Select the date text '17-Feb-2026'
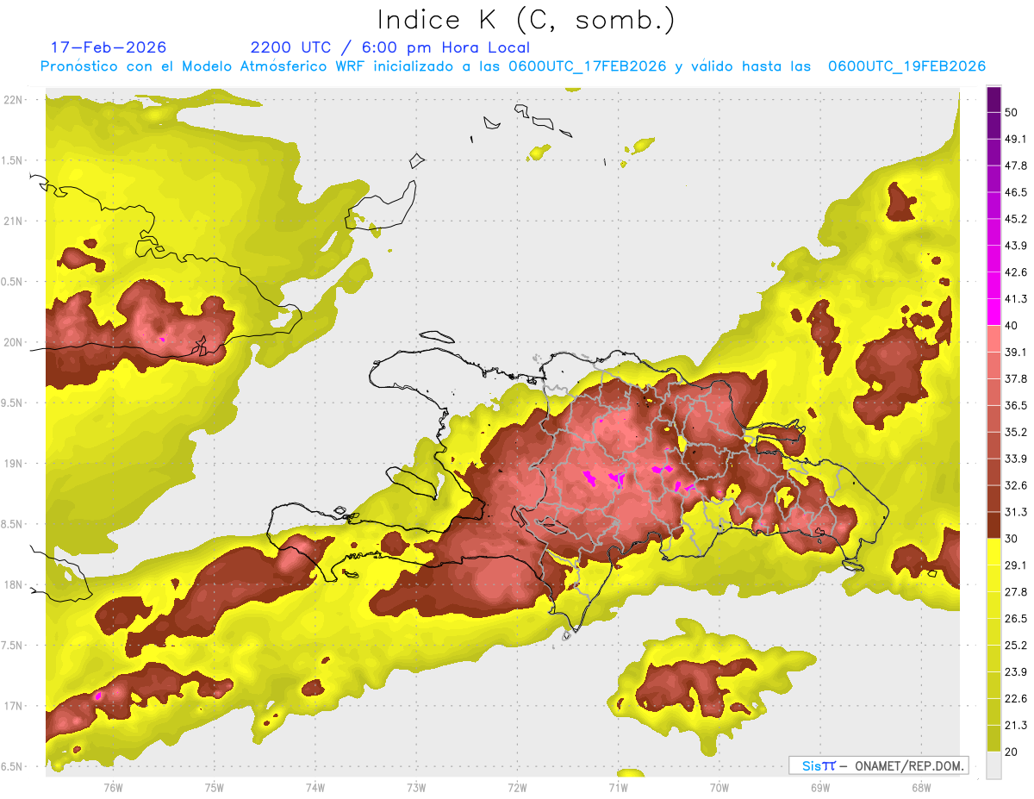Screen dimensions: 1034x799 coord(109,47)
